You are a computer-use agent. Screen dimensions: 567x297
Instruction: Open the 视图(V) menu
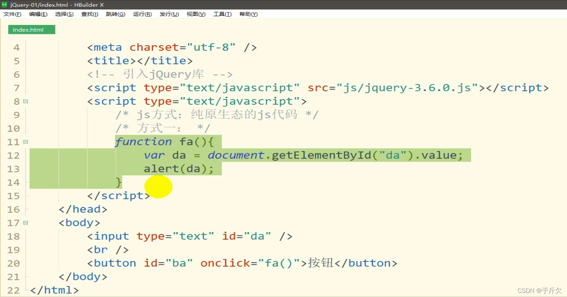coord(196,14)
